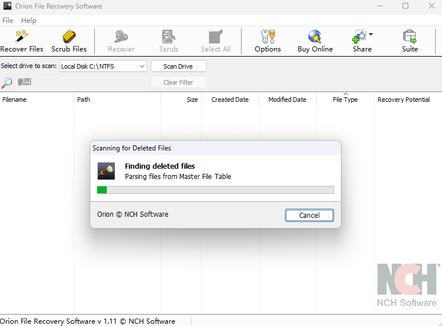This screenshot has width=442, height=326.
Task: Maximize the Orion window
Action: click(405, 6)
